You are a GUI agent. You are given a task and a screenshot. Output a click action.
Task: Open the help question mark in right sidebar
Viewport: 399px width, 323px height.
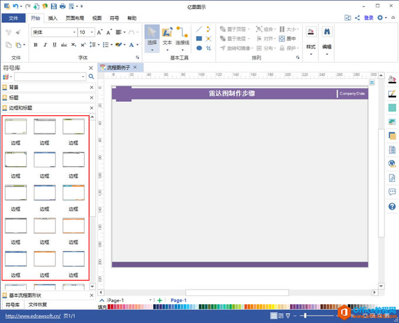click(x=392, y=206)
